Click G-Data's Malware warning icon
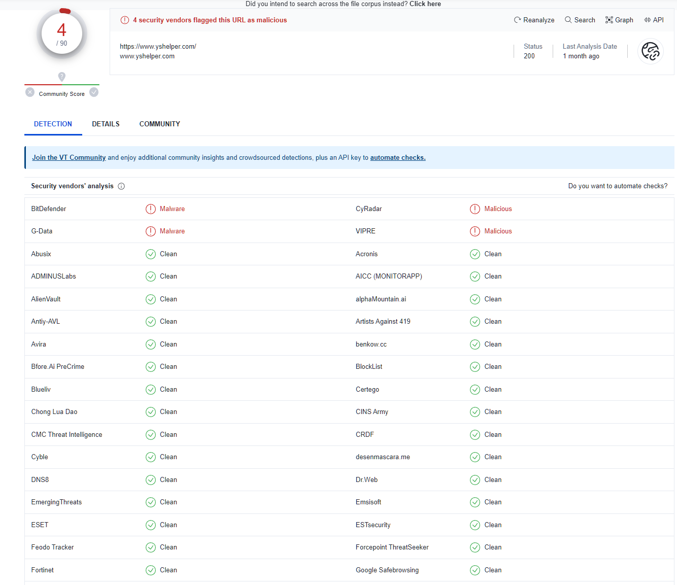 (x=151, y=231)
